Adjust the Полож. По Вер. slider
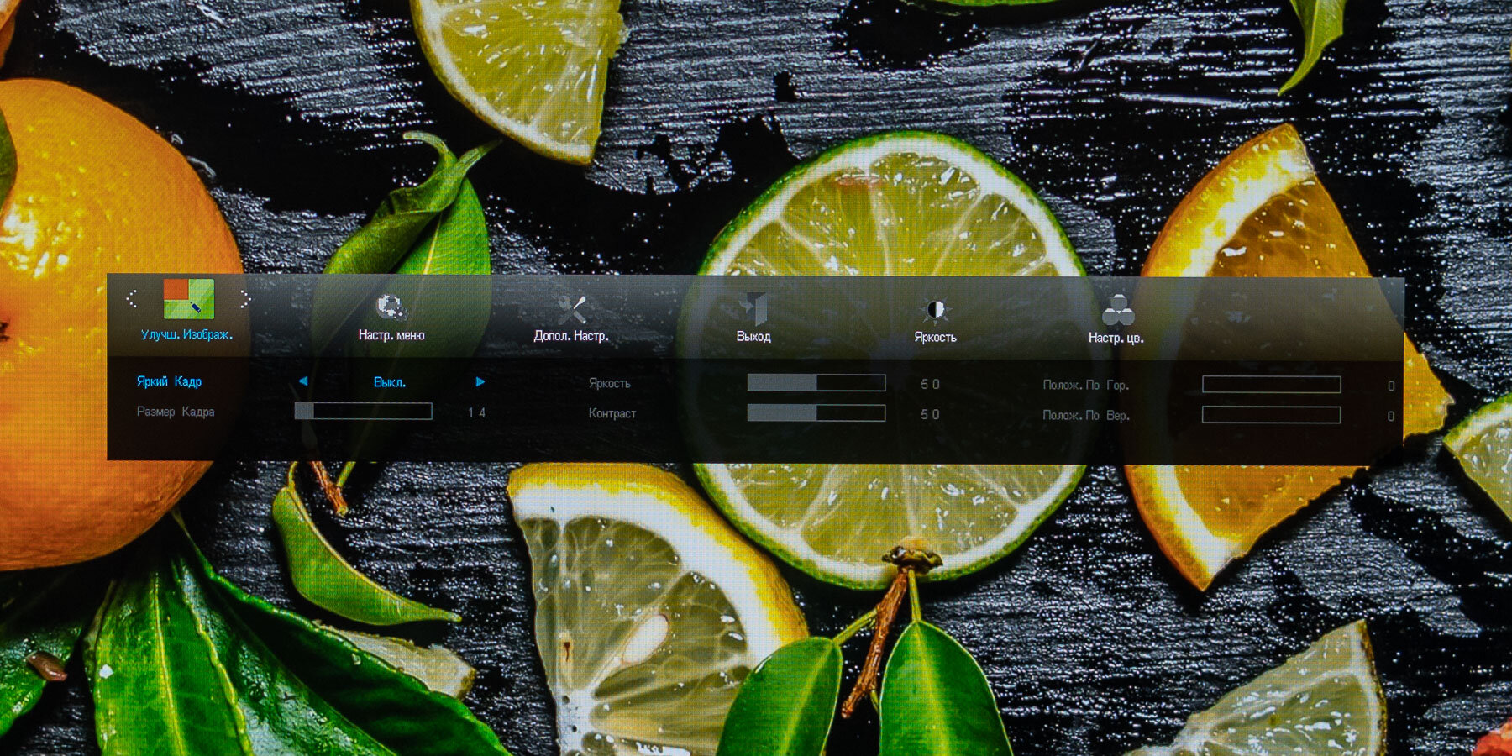Viewport: 1512px width, 756px height. tap(1271, 415)
